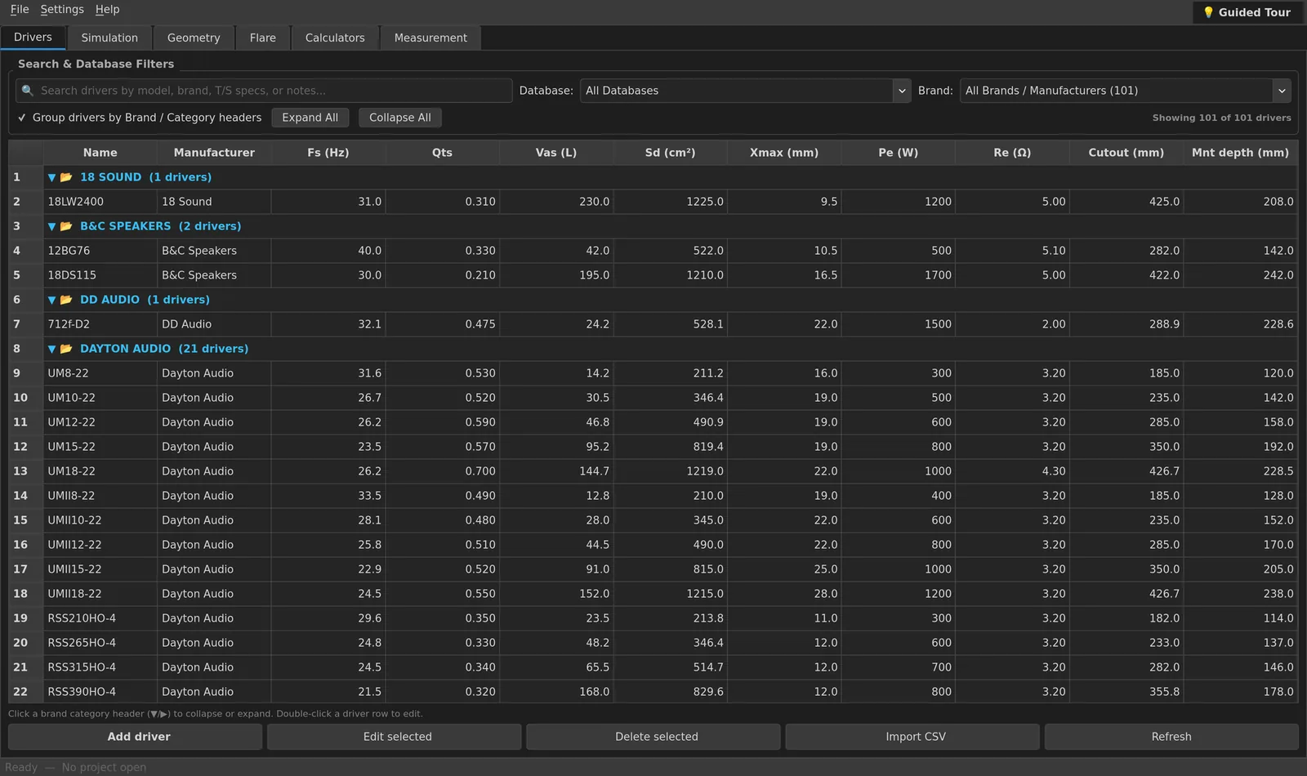Collapse the DAYTON AUDIO group triangle
Screen dimensions: 1307x776
[51, 349]
